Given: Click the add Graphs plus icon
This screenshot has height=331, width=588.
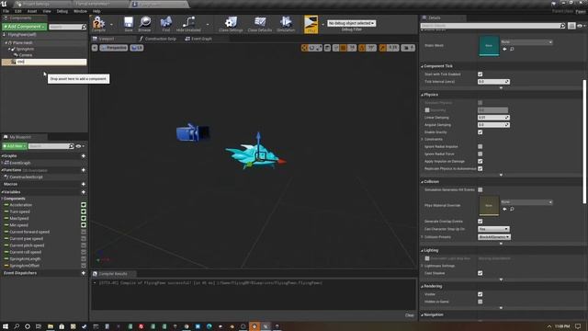Looking at the screenshot, I should tap(84, 155).
